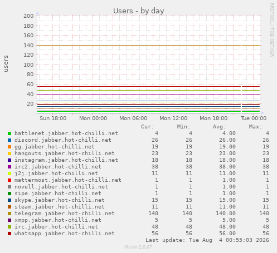Click the orange gg.jabber legend swatch
The width and height of the screenshot is (277, 253).
coord(9,147)
